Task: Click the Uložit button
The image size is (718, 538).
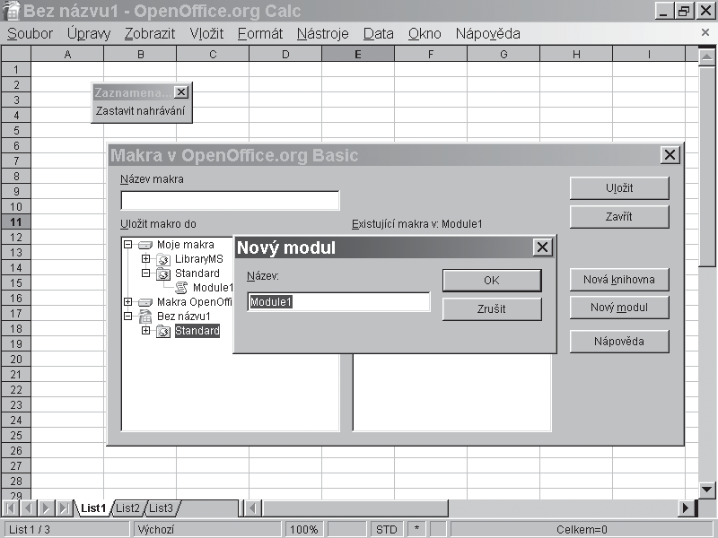Action: [619, 188]
